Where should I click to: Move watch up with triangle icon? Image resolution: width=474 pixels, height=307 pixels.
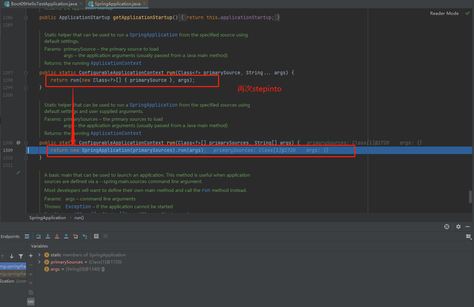click(31, 274)
